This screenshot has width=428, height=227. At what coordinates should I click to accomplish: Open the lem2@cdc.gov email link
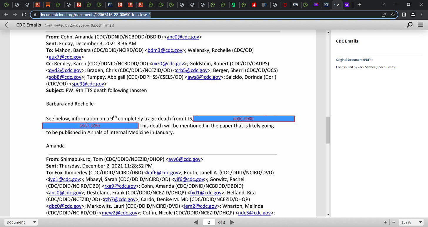click(200, 206)
